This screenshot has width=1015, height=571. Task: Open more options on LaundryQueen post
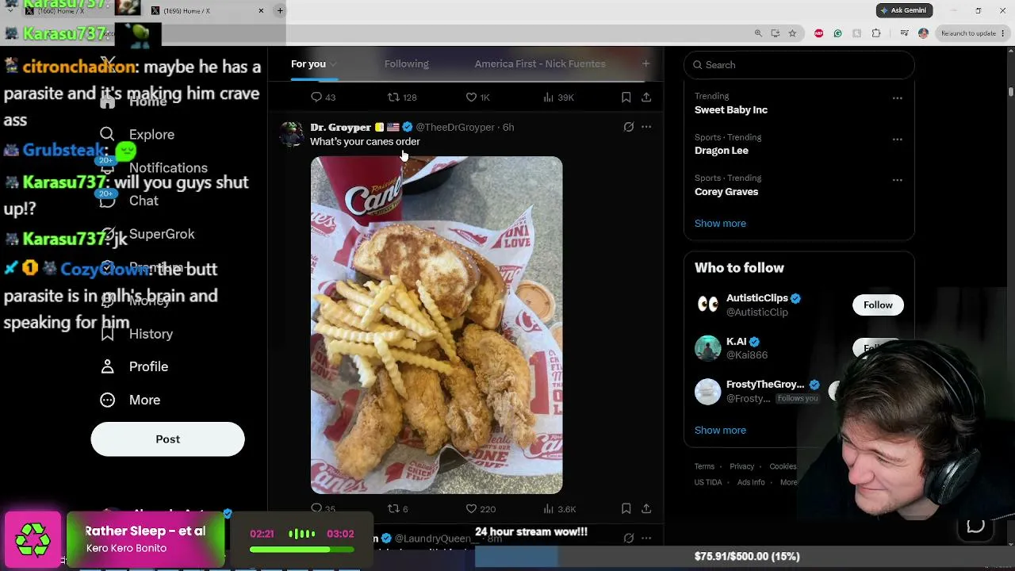point(646,538)
